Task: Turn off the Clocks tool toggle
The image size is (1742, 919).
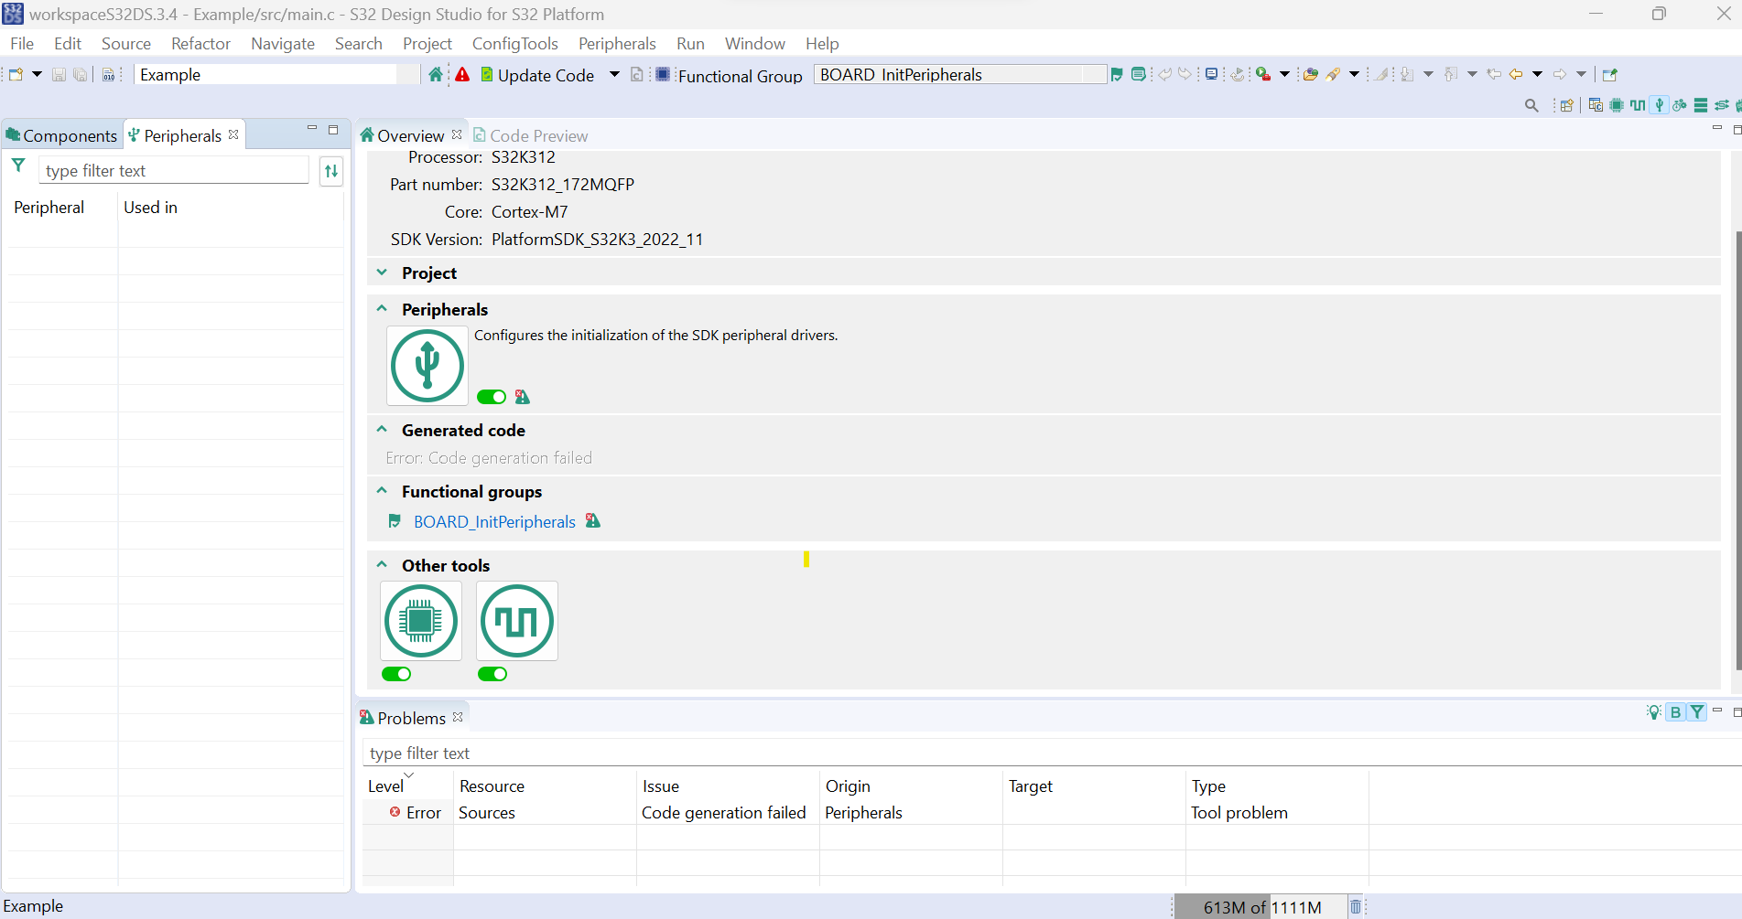Action: [x=492, y=674]
